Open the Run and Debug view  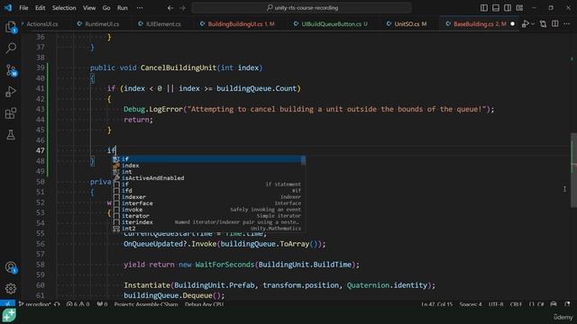(x=11, y=92)
